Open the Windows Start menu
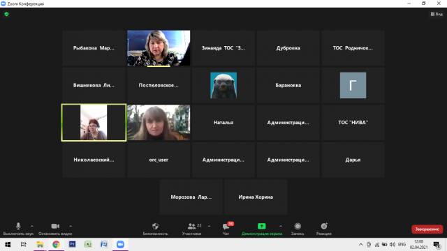 [8, 245]
